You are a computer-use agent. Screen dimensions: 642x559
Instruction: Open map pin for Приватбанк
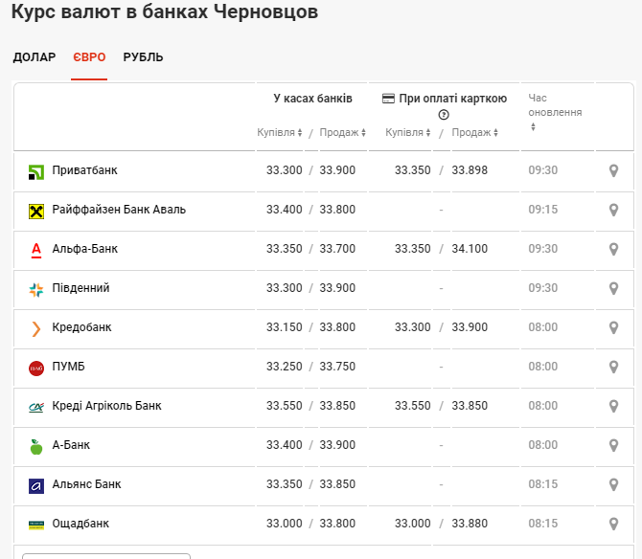pyautogui.click(x=613, y=170)
